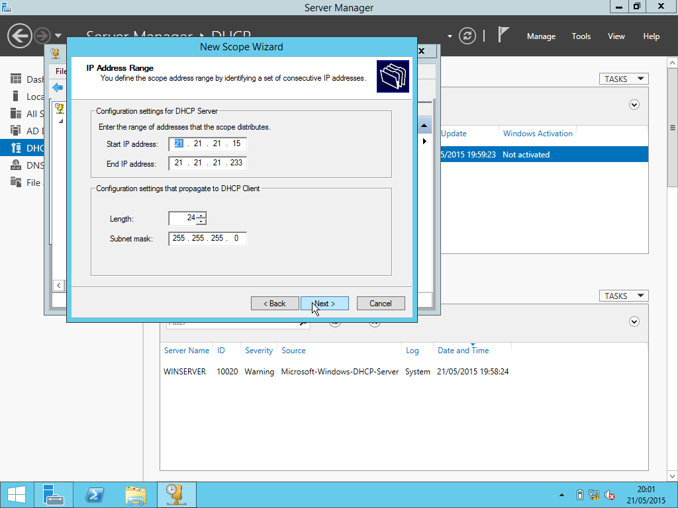The width and height of the screenshot is (678, 508).
Task: Click the Subnet mask field
Action: (207, 238)
